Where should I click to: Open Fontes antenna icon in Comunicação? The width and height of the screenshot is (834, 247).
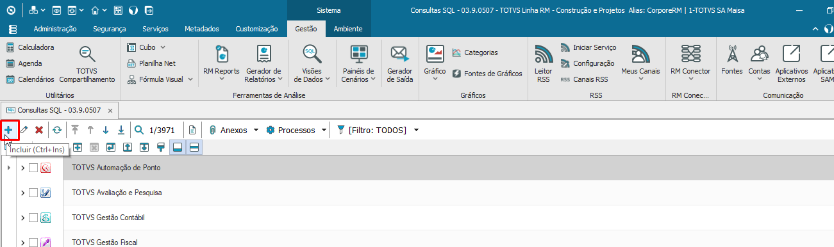pyautogui.click(x=731, y=61)
